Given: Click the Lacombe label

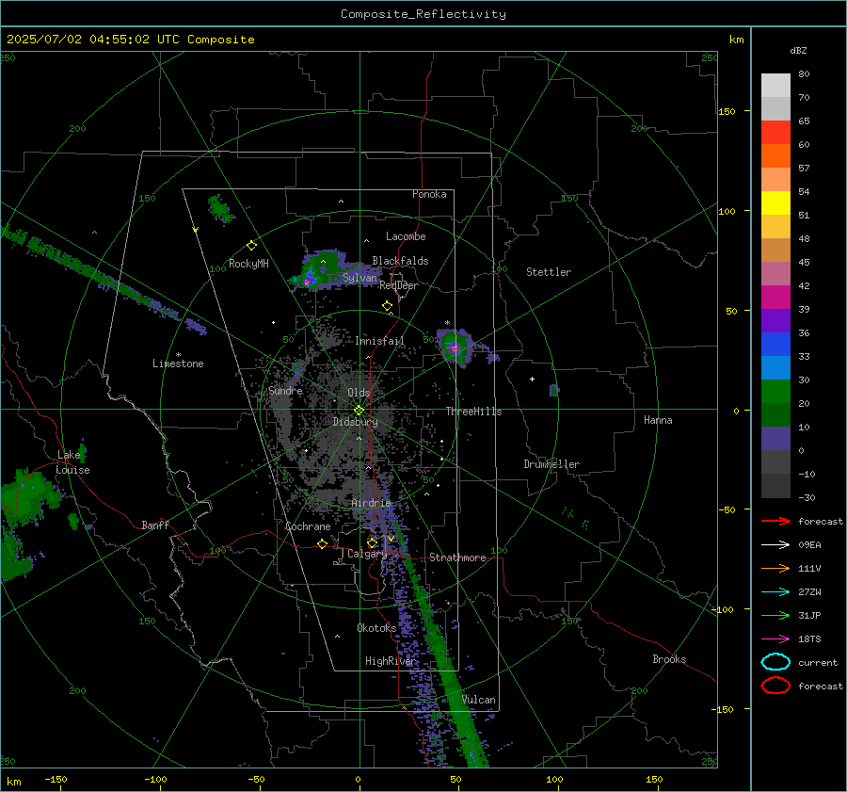Looking at the screenshot, I should coord(406,236).
